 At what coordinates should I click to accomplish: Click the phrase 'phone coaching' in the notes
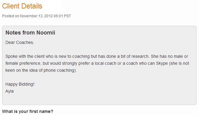[59, 70]
